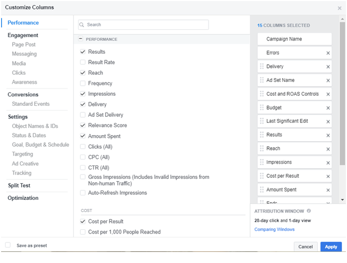Uncheck the Results checkbox
Image resolution: width=347 pixels, height=263 pixels.
(x=83, y=52)
